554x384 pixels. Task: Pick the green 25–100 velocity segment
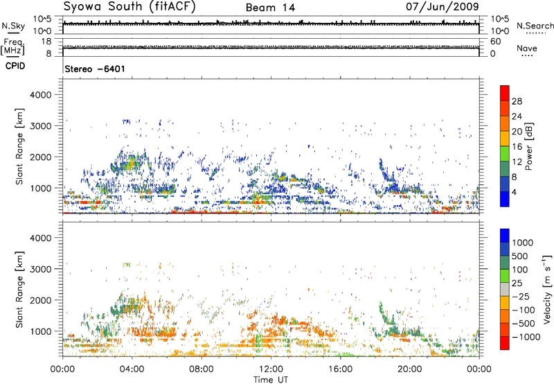tap(505, 276)
